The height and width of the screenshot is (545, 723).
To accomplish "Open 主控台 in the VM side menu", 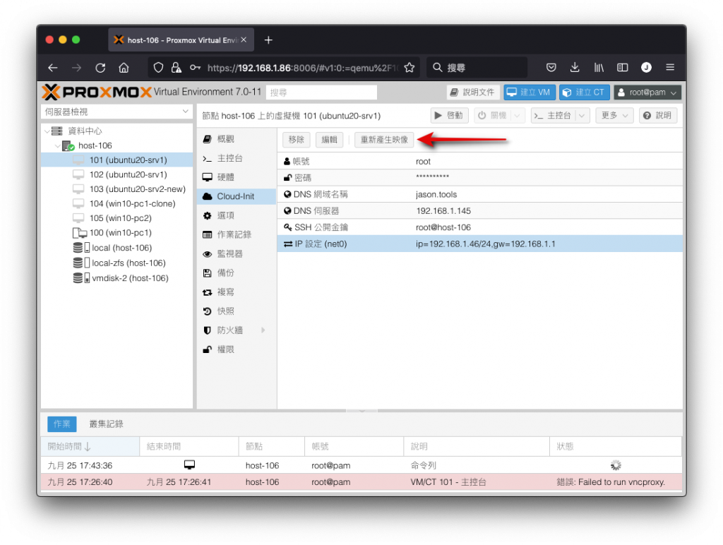I will pos(237,158).
